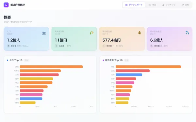Click the 神奈川 bar in the 人口 chart
The width and height of the screenshot is (196, 122).
(40, 71)
